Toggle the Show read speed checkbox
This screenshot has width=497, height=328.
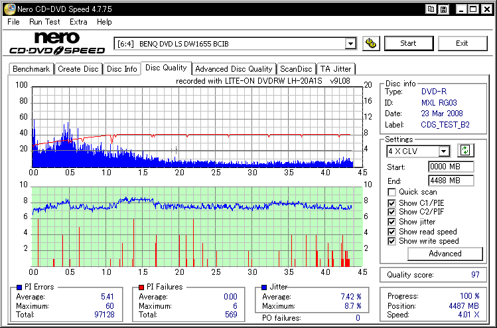point(391,232)
